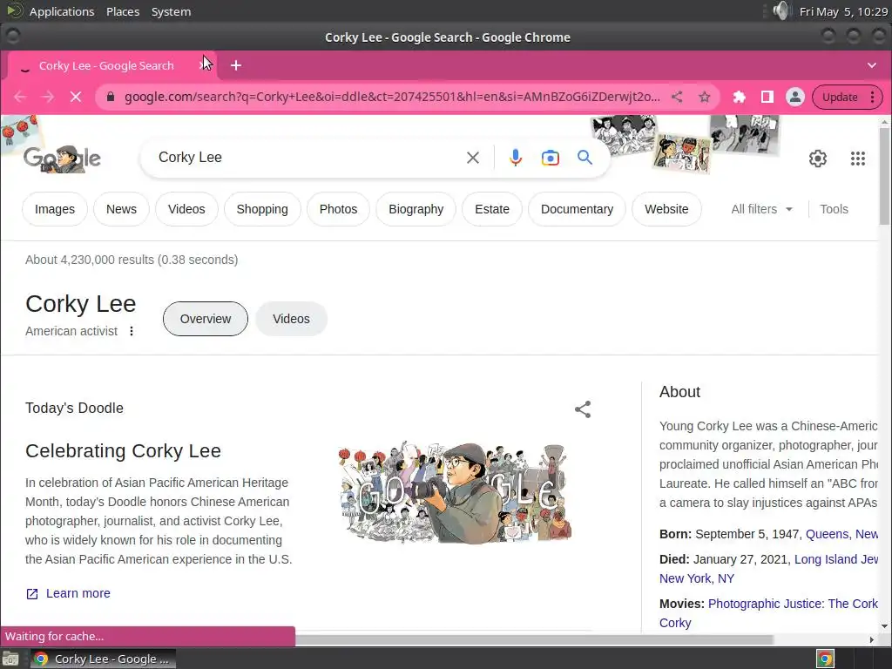The height and width of the screenshot is (669, 892).
Task: Select the Corky Lee - Google Search tab
Action: point(106,65)
